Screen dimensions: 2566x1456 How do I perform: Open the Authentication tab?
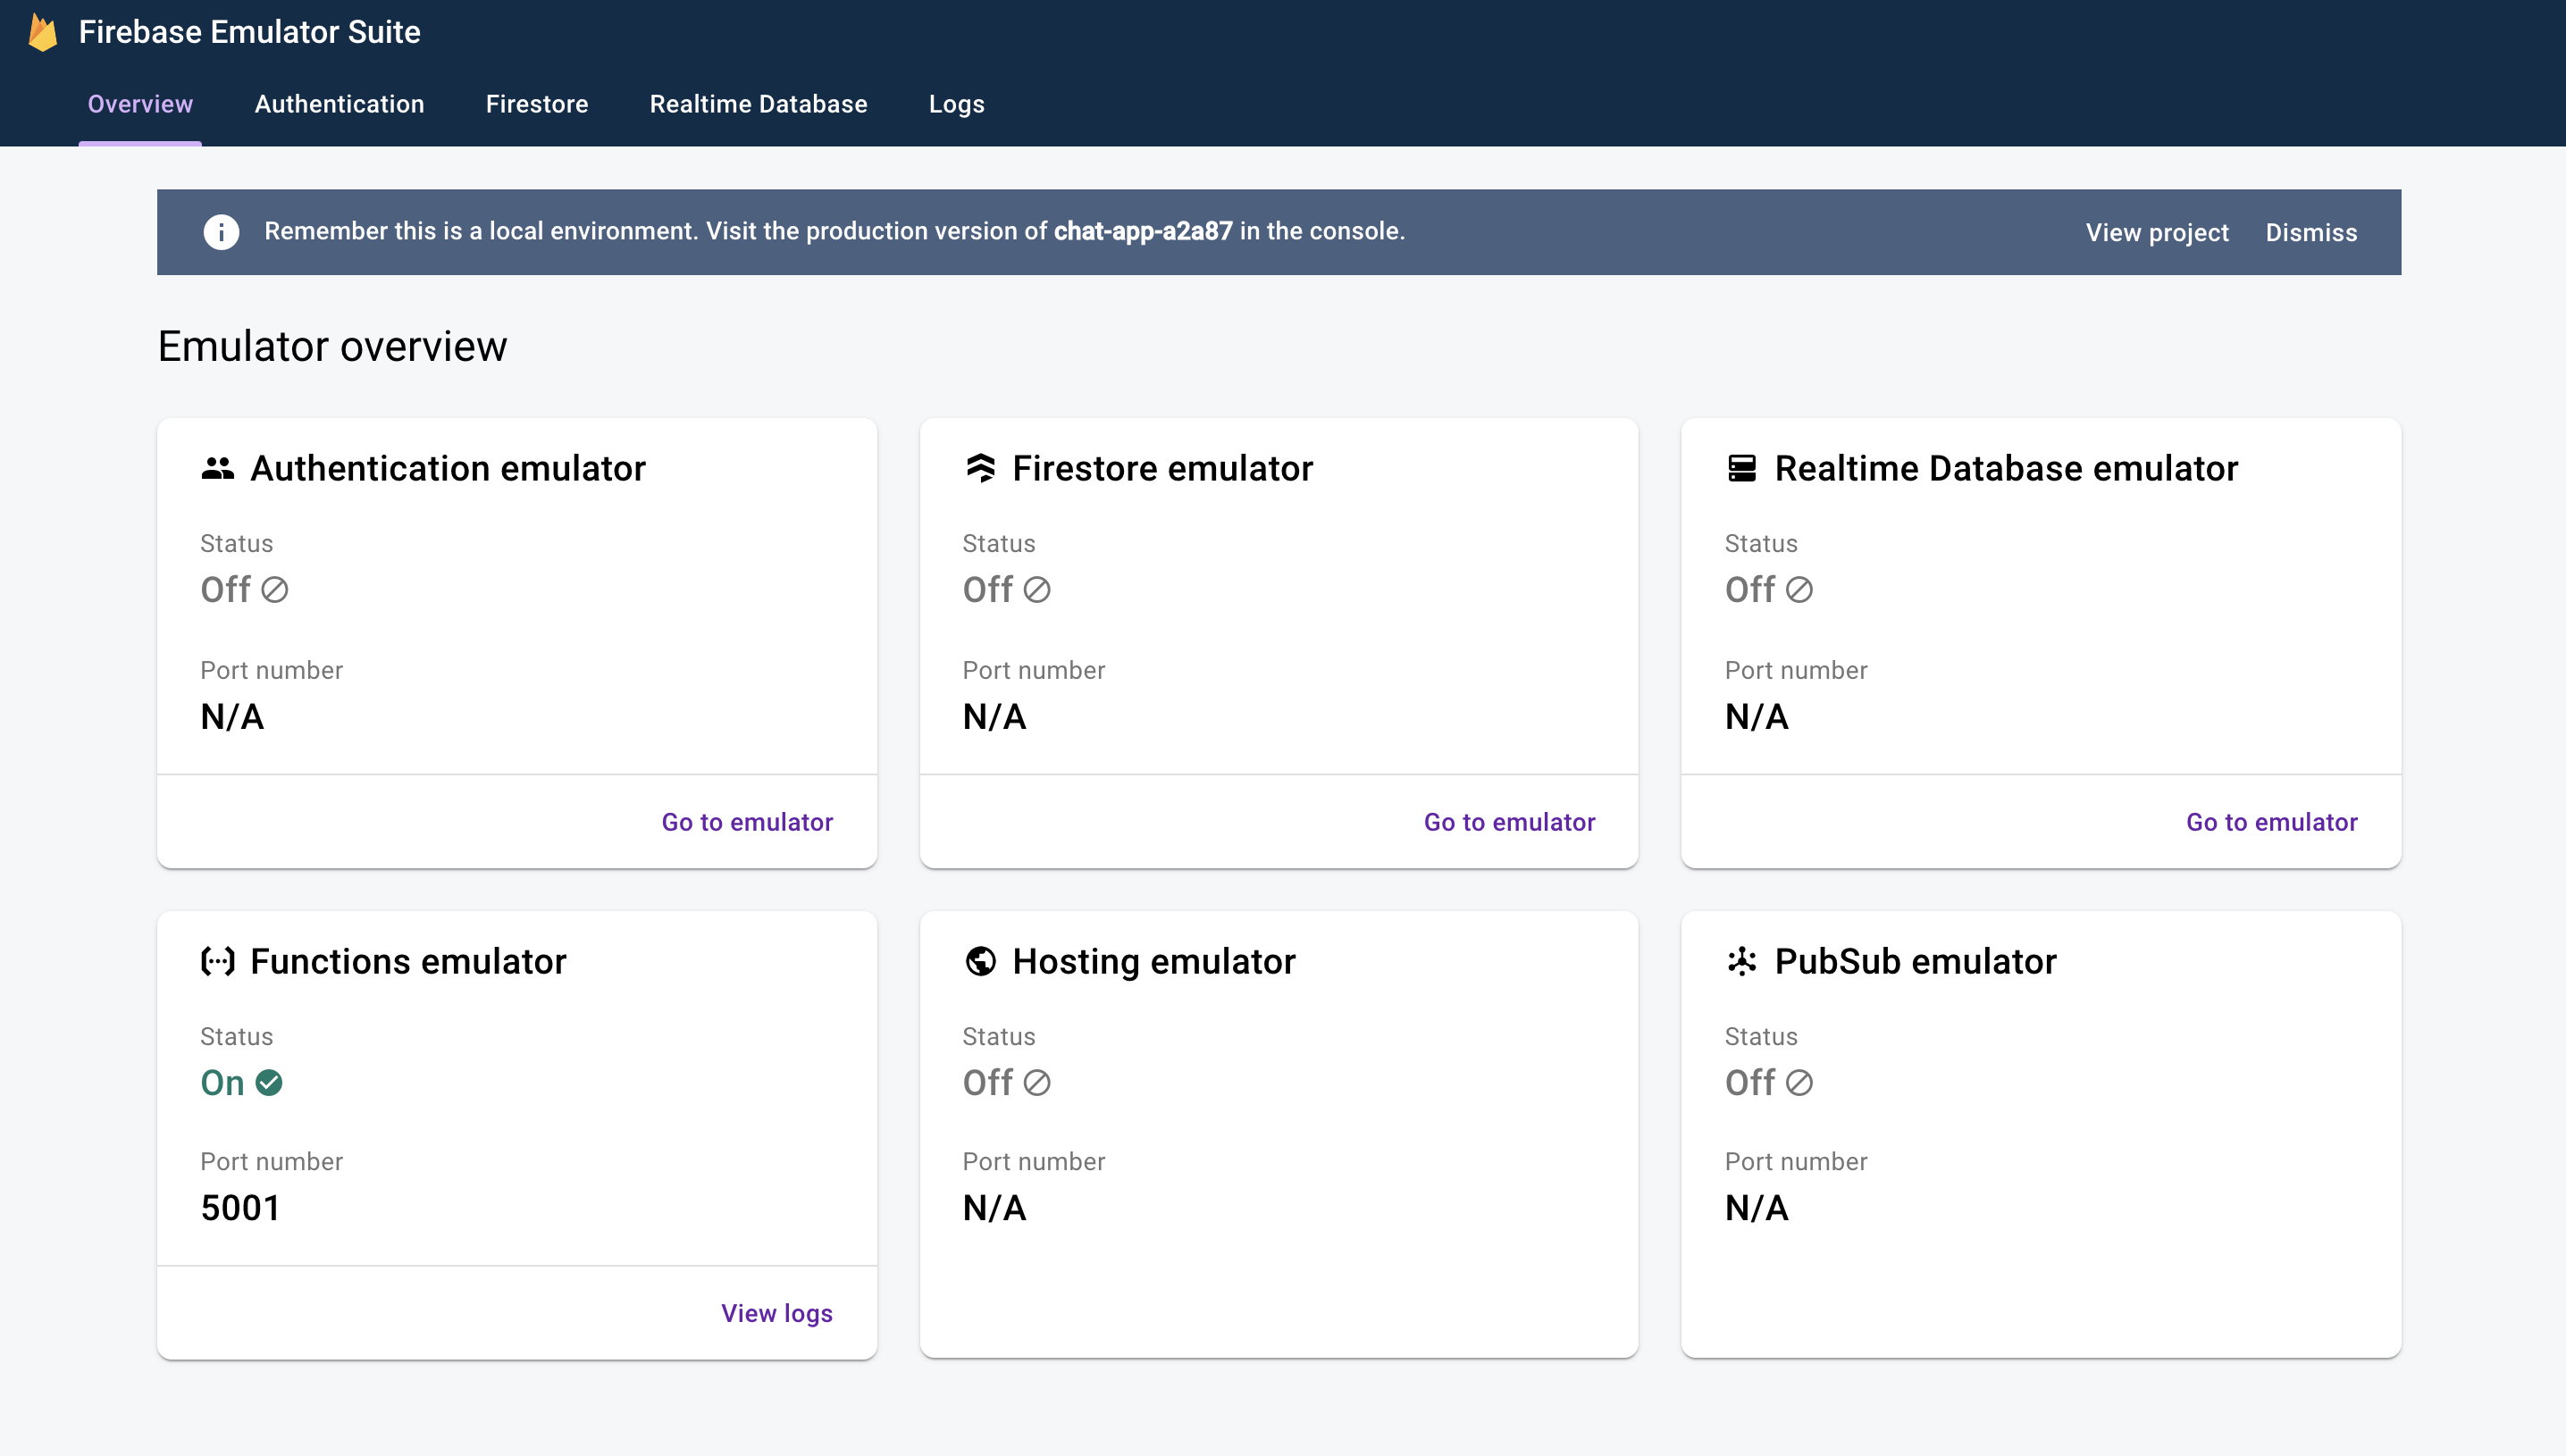click(339, 104)
